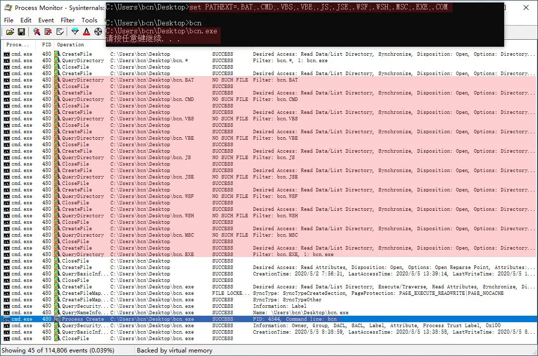
Task: Click the Clear display toolbar icon
Action: pyautogui.click(x=60, y=32)
